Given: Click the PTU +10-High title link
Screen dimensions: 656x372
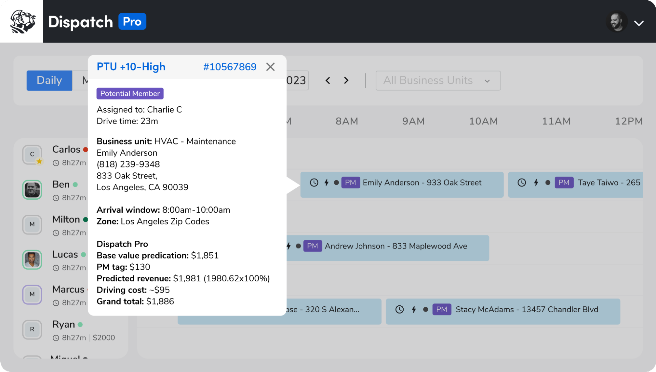Looking at the screenshot, I should [131, 67].
